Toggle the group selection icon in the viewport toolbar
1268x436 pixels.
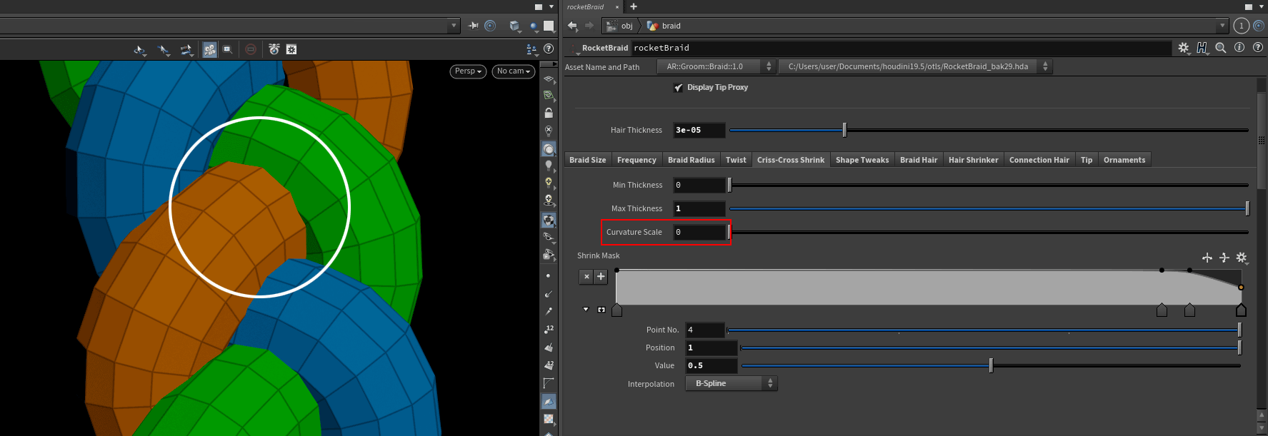coord(209,49)
